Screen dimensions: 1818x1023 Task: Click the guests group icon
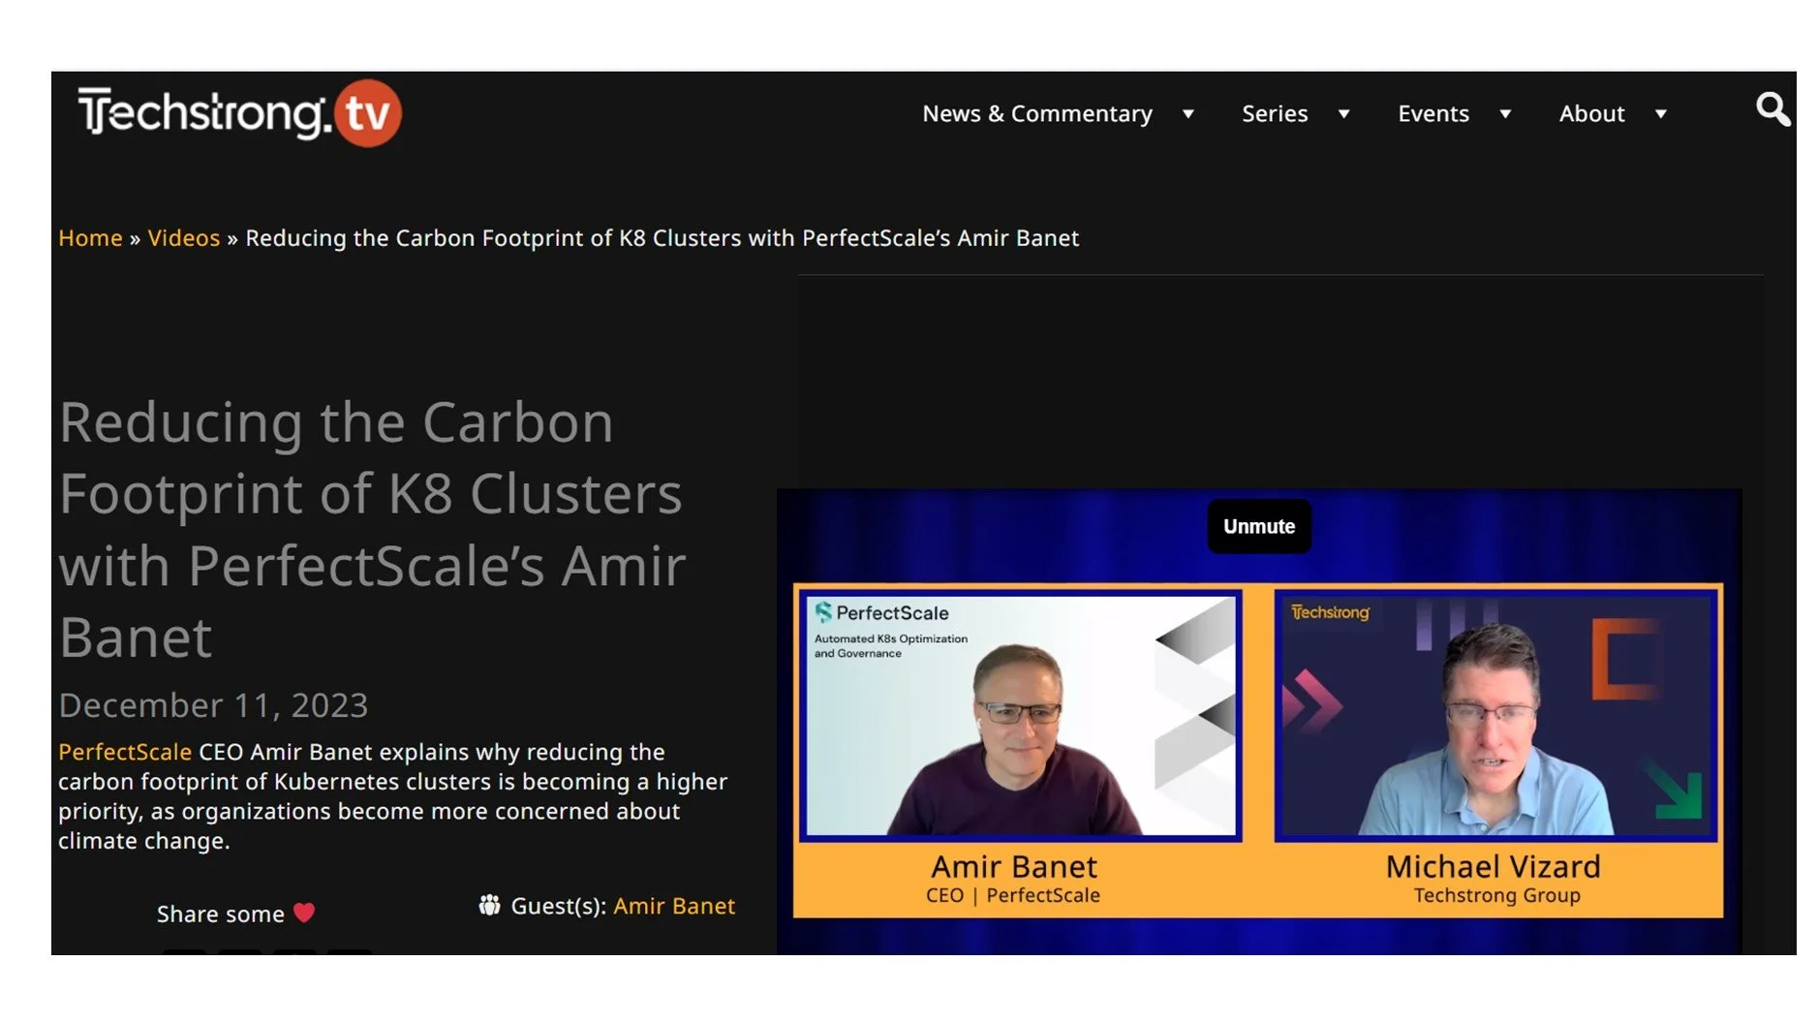click(490, 905)
